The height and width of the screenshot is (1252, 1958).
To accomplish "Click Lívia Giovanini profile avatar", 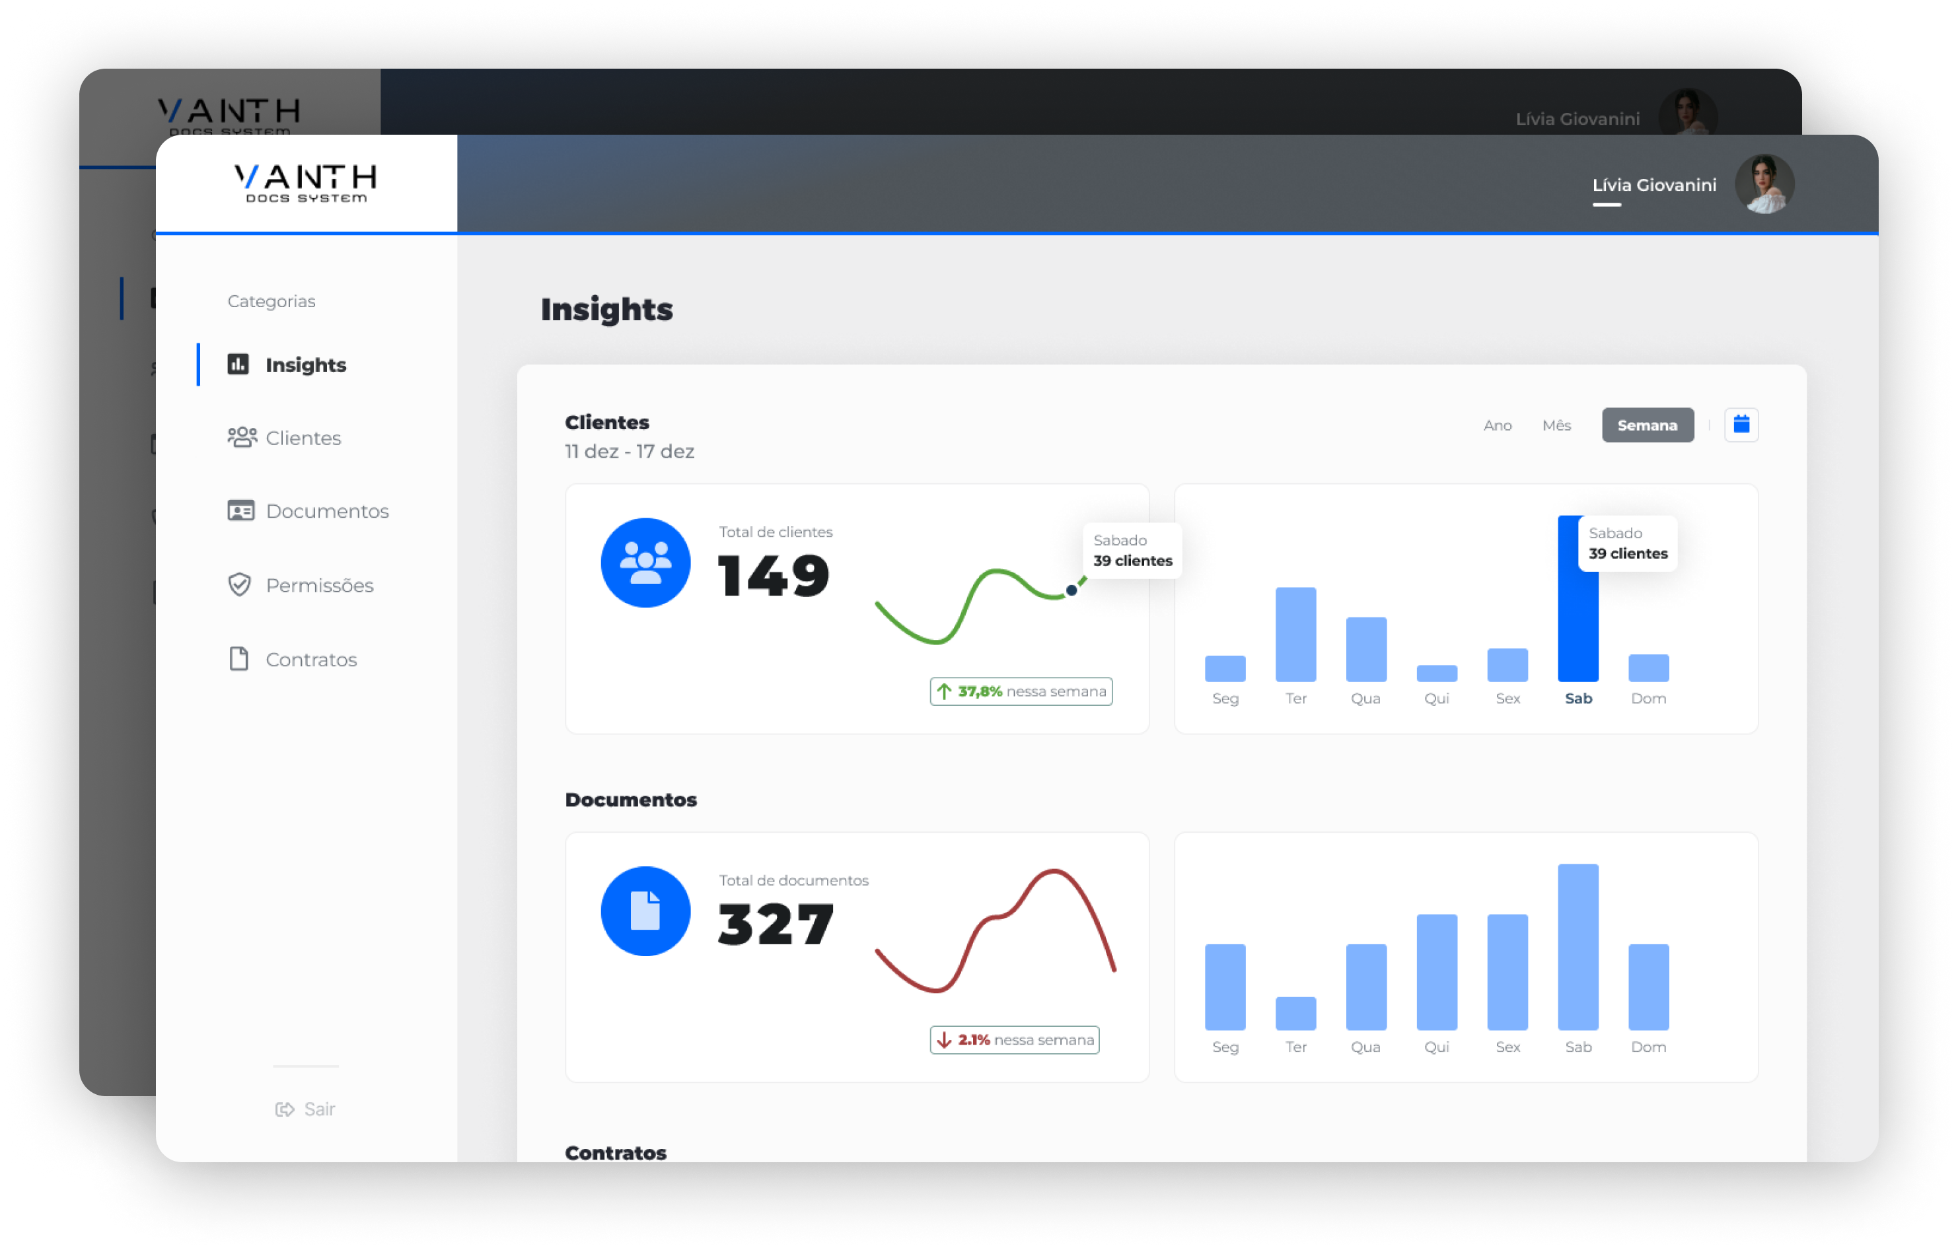I will [1764, 184].
